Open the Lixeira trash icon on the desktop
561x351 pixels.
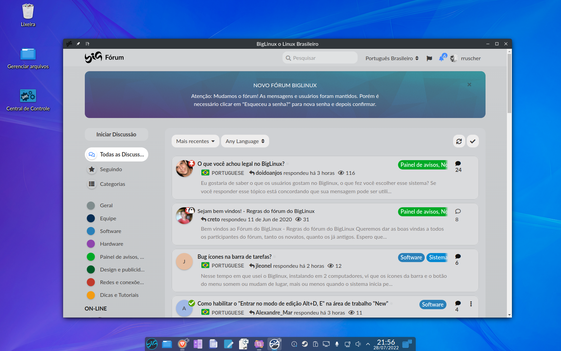point(28,15)
